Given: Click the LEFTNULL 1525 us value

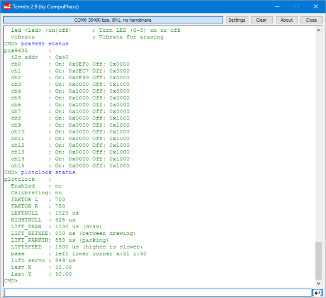Looking at the screenshot, I should [67, 213].
